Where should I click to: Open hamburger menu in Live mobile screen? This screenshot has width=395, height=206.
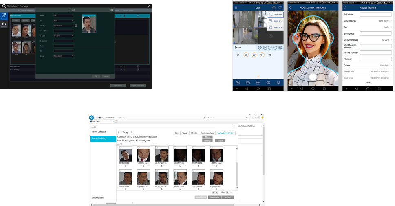pyautogui.click(x=236, y=8)
